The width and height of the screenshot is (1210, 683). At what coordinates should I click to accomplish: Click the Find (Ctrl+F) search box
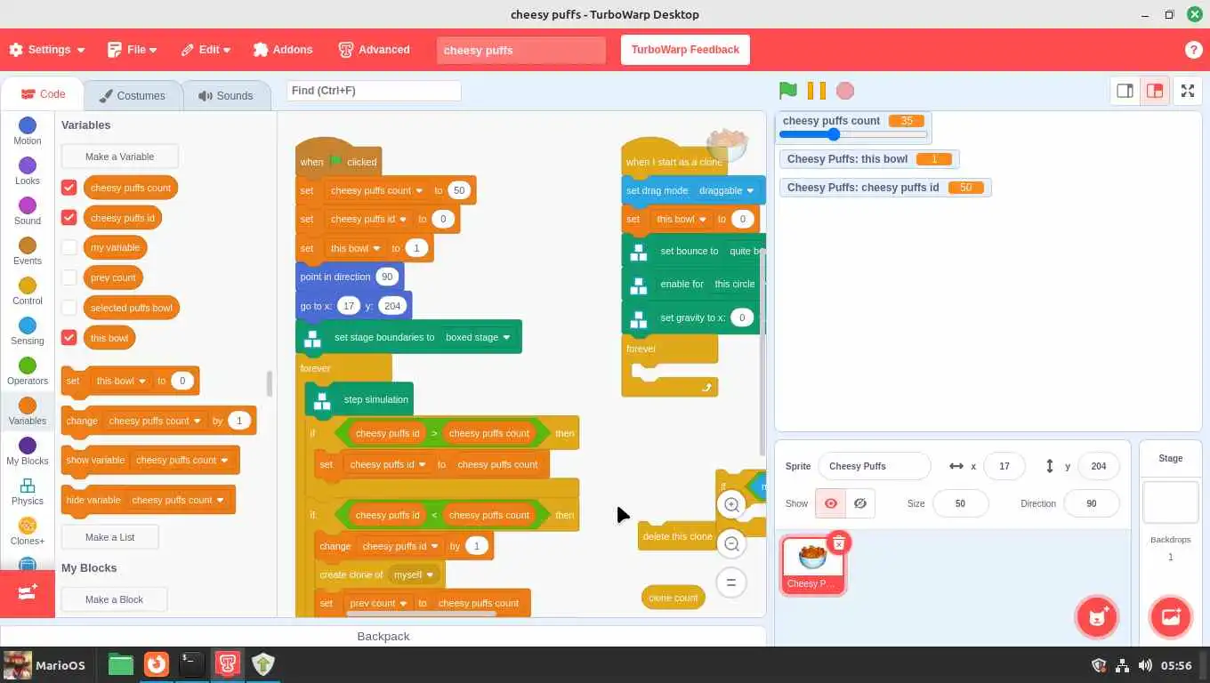[374, 91]
